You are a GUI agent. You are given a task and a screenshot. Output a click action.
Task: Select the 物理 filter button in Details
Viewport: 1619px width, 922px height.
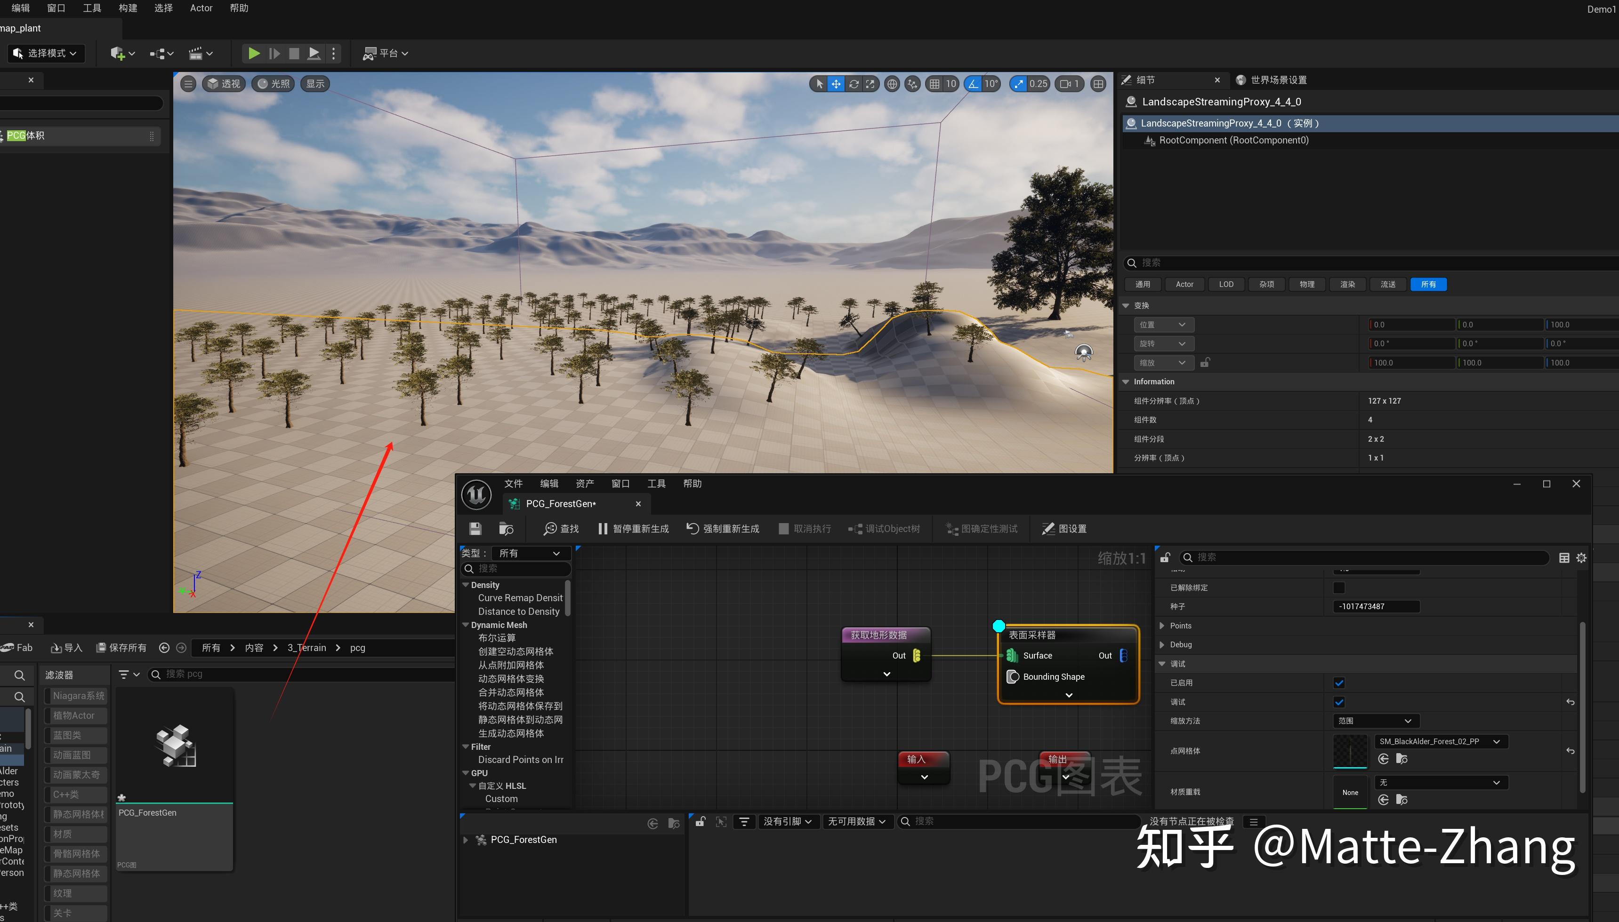[x=1306, y=284]
